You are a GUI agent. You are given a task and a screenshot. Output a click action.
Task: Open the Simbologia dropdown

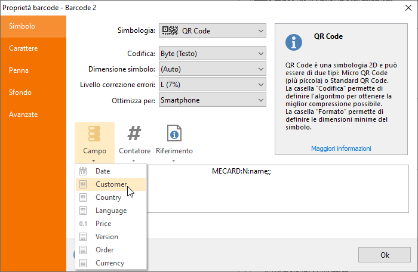pyautogui.click(x=212, y=31)
